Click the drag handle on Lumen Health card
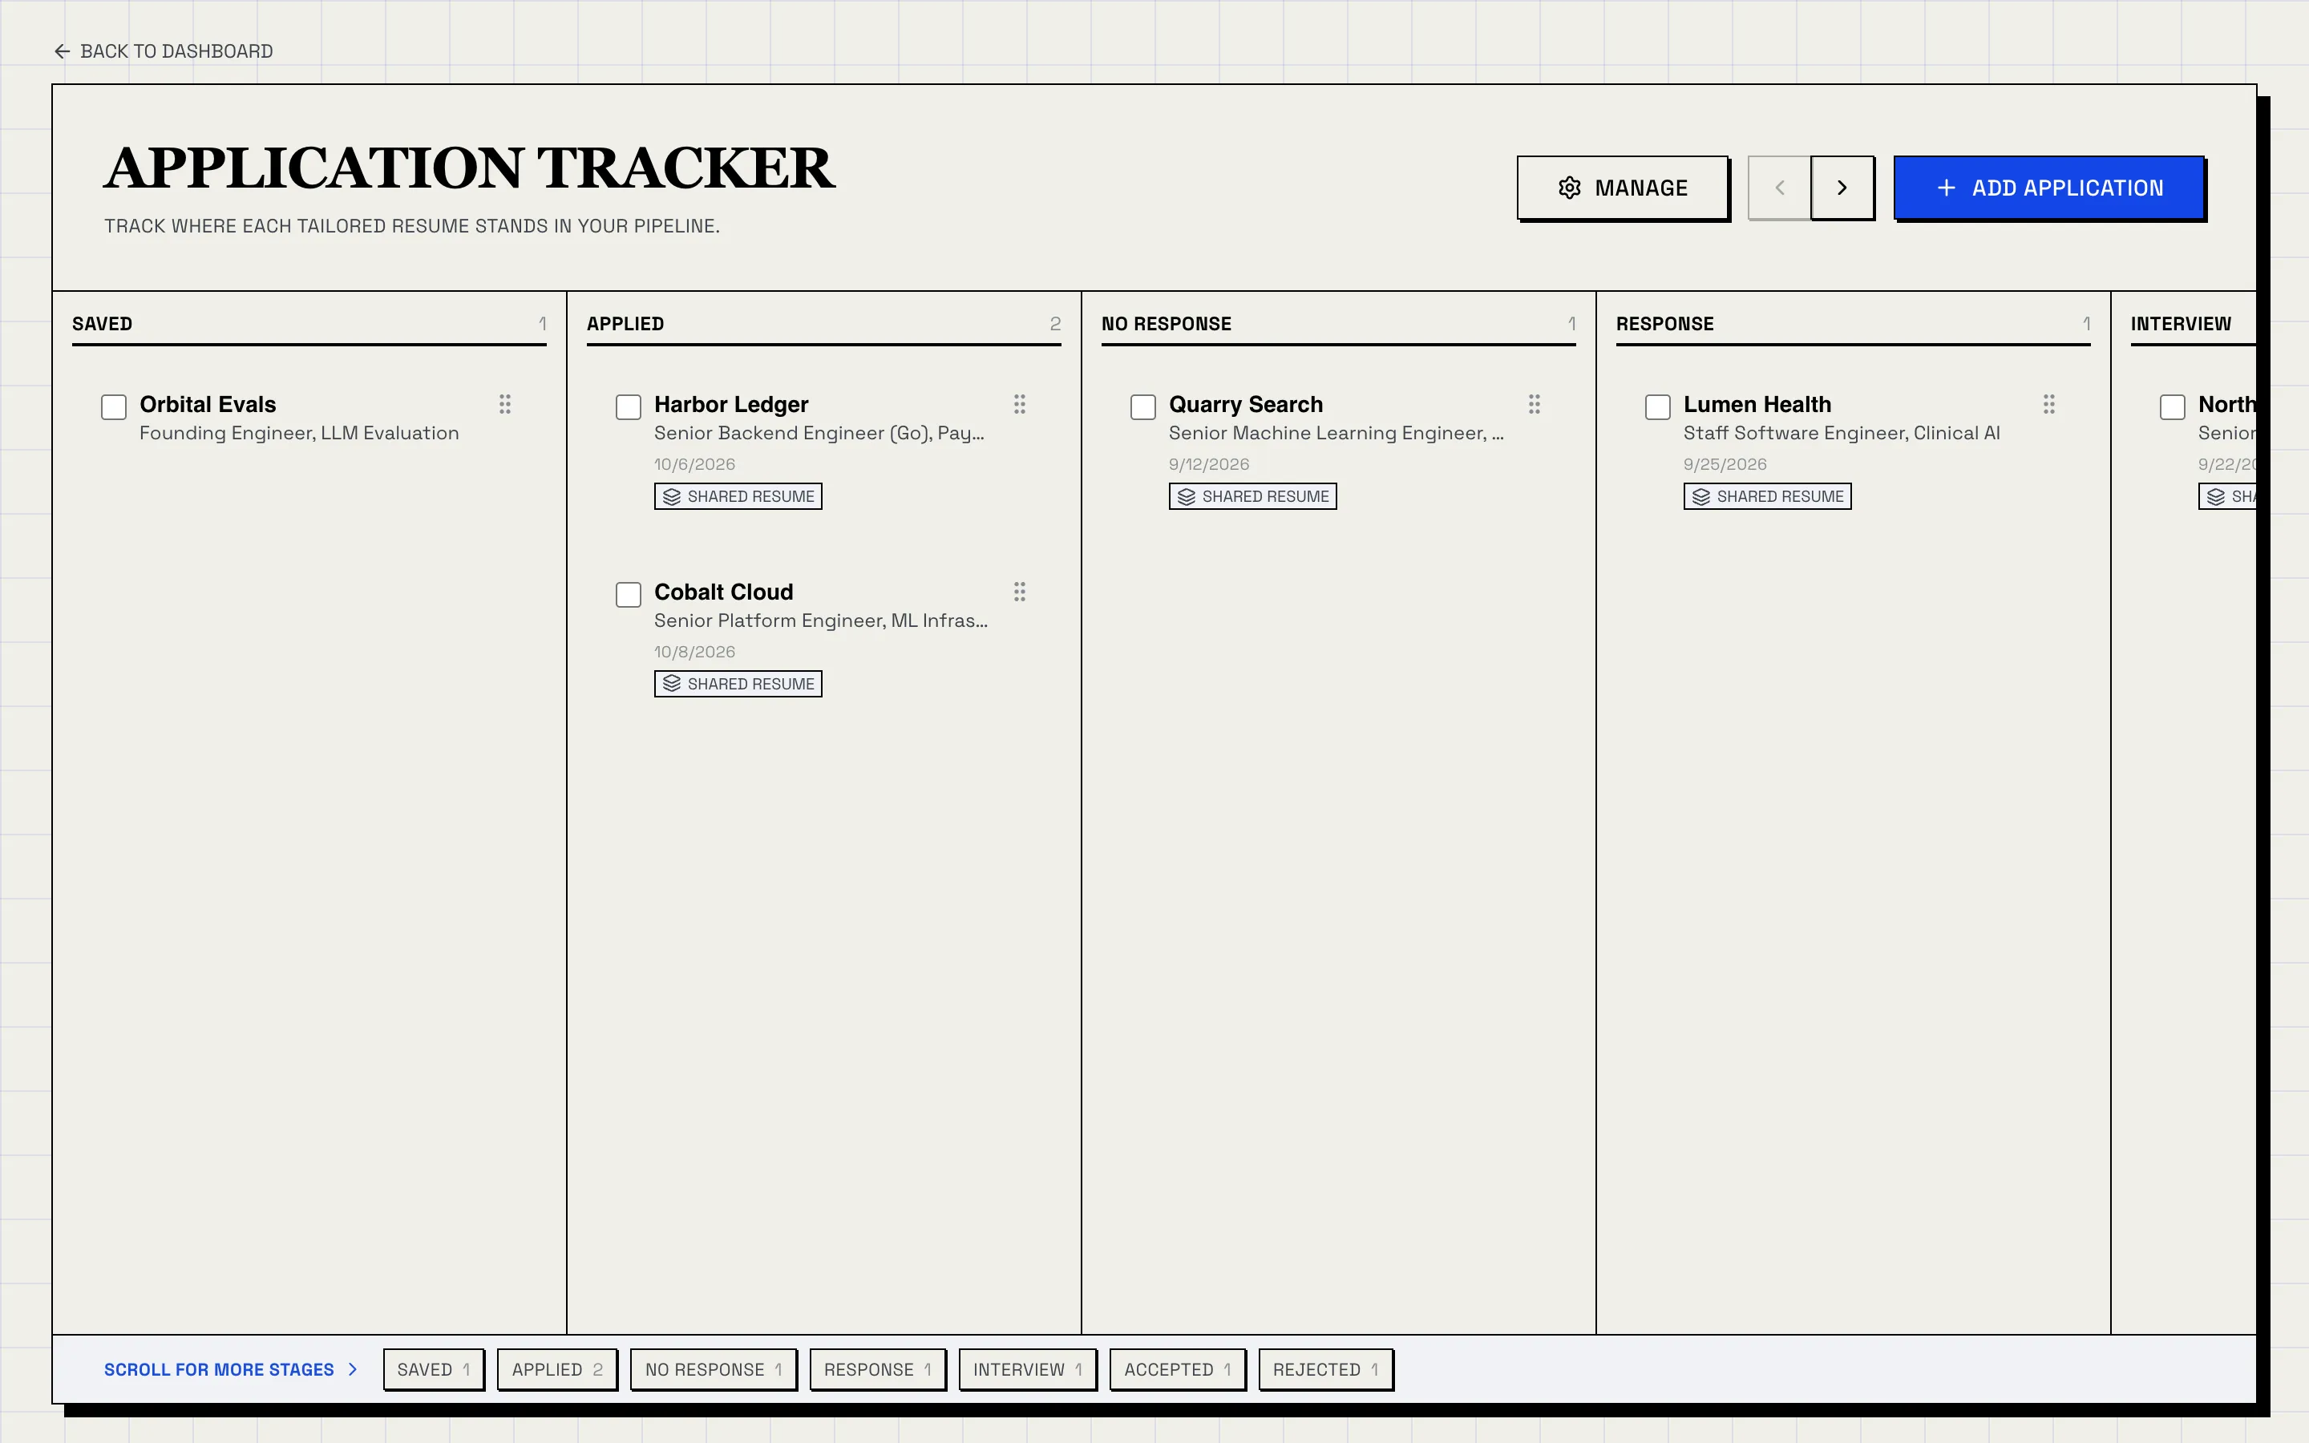Screen dimensions: 2309x1443 click(2048, 405)
